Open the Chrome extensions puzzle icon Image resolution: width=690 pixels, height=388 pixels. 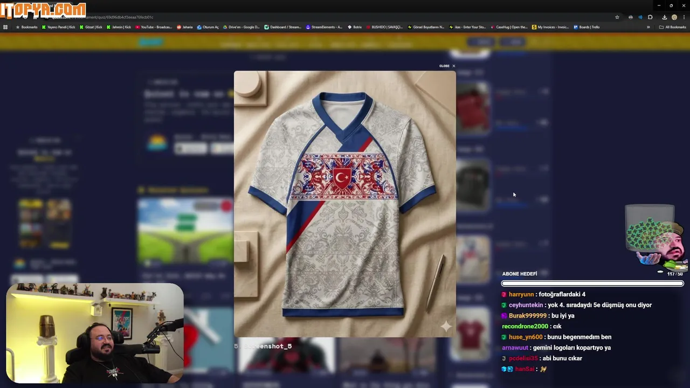(650, 17)
